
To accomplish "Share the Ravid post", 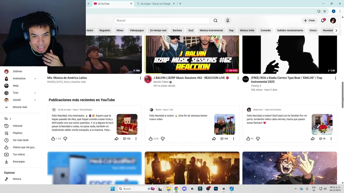I will (x=214, y=139).
